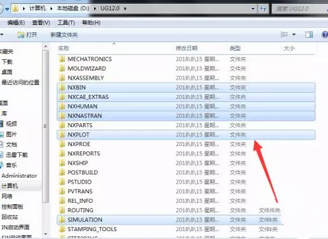
Task: Select the MOLDWIZARD folder icon
Action: coord(62,68)
